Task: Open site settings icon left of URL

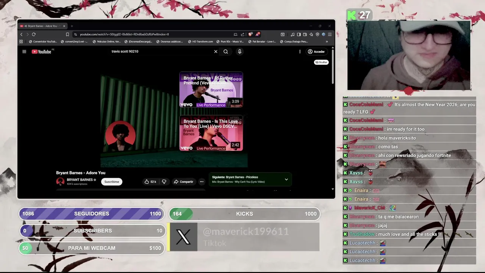Action: 75,34
